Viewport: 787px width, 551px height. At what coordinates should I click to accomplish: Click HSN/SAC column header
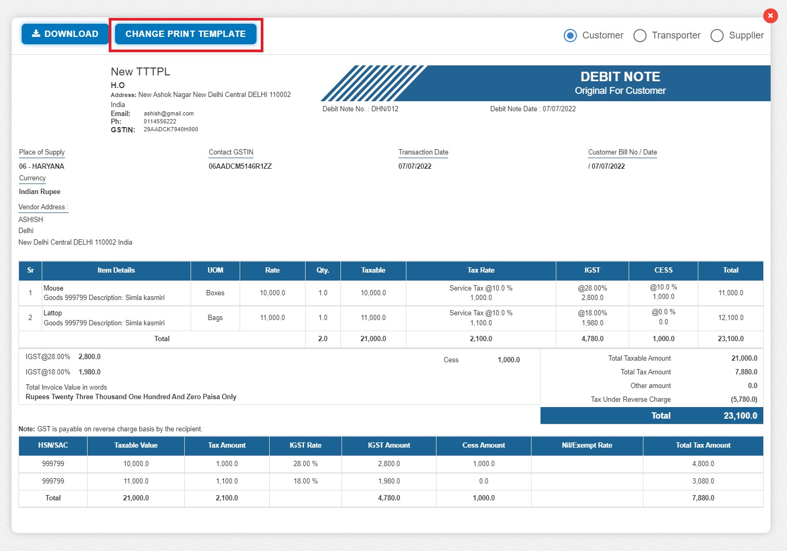(x=53, y=445)
